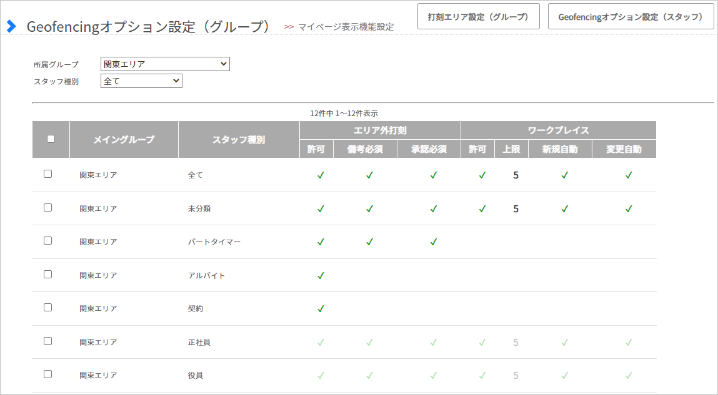The width and height of the screenshot is (718, 395).
Task: Click faded 備考必須 checkmark in 役員 row
Action: (369, 375)
